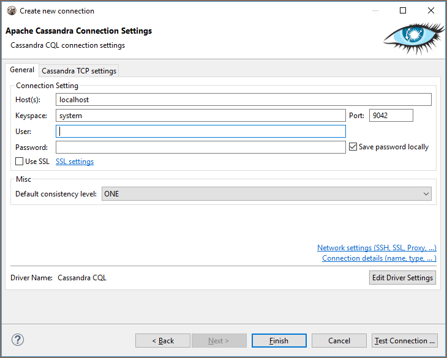The height and width of the screenshot is (358, 447).
Task: Click the help question mark icon
Action: 17,340
